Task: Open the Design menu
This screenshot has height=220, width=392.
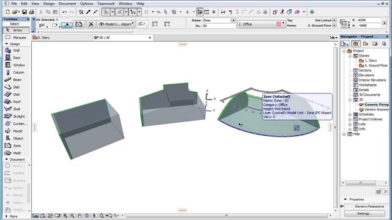Action: click(x=49, y=4)
